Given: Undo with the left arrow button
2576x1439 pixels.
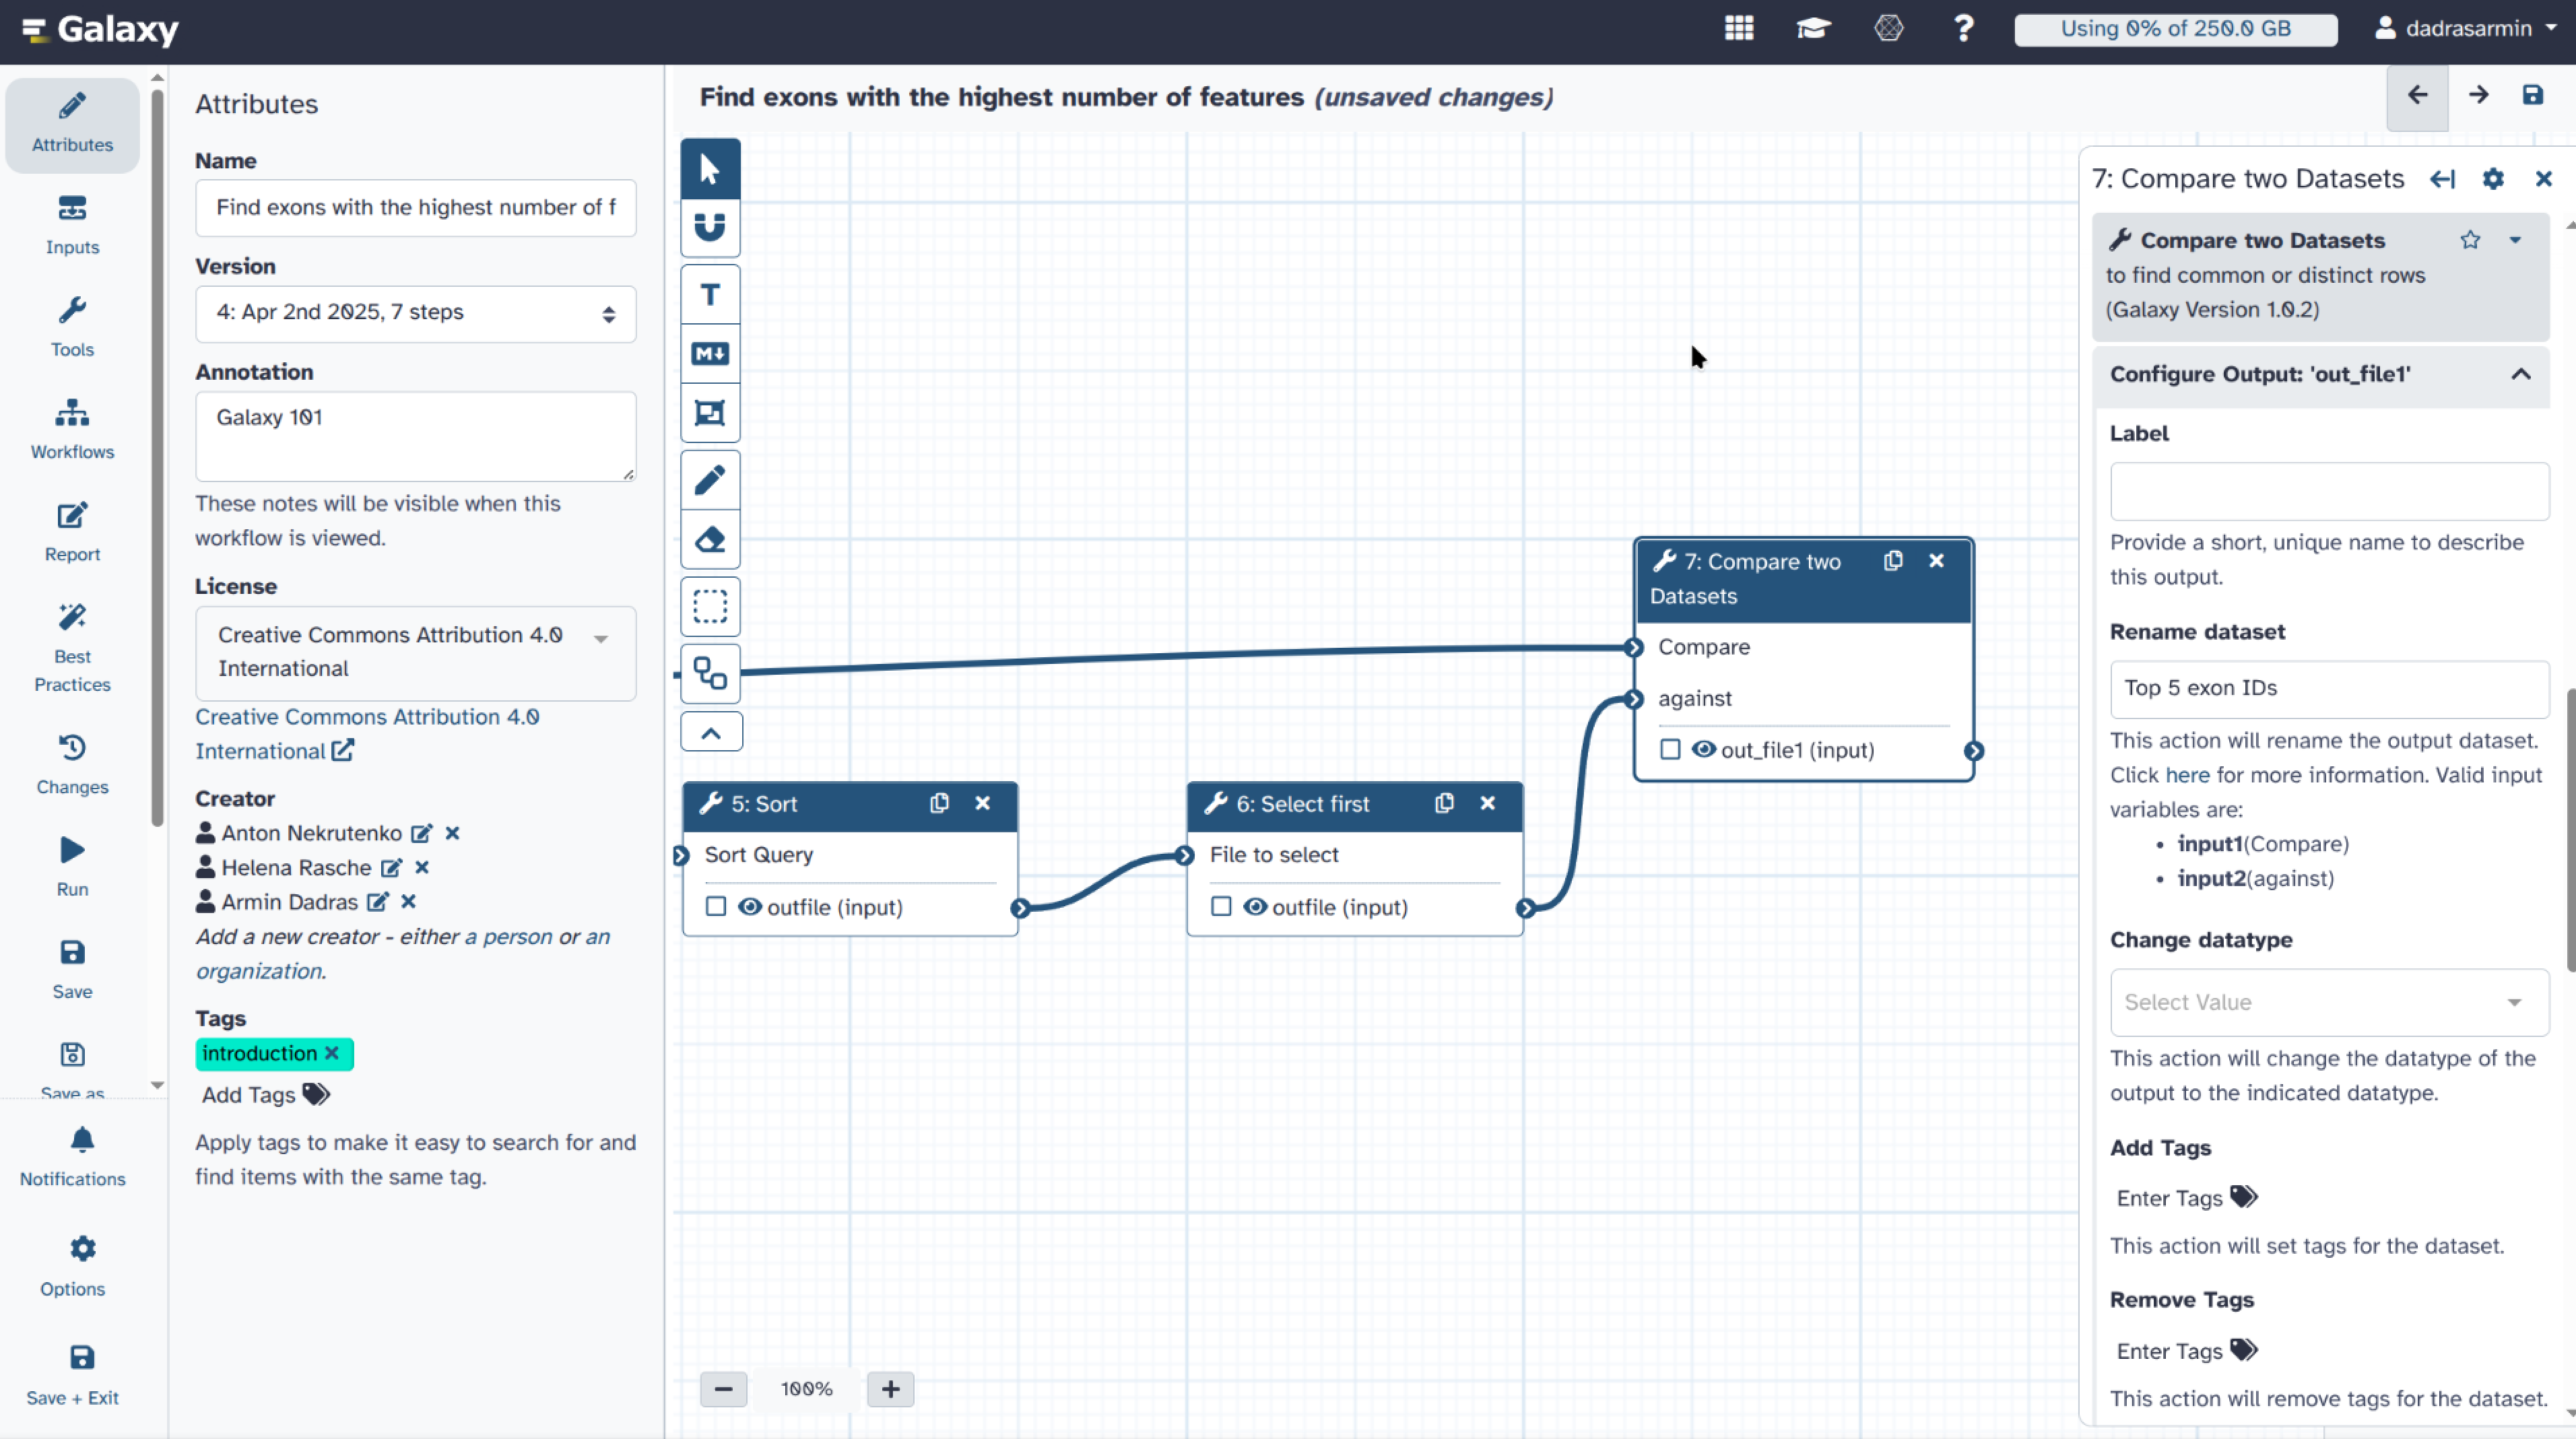Looking at the screenshot, I should pos(2417,96).
